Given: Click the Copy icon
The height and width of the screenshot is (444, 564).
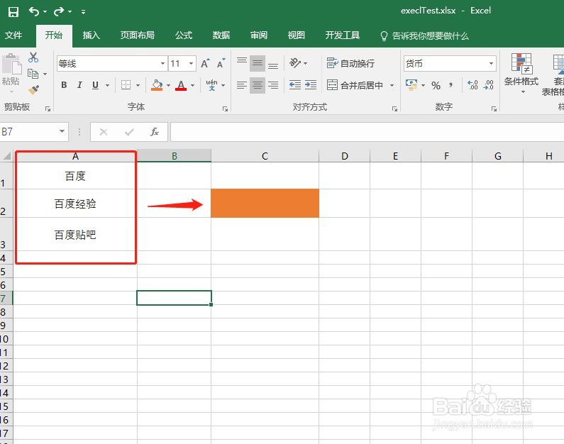Looking at the screenshot, I should pos(33,74).
